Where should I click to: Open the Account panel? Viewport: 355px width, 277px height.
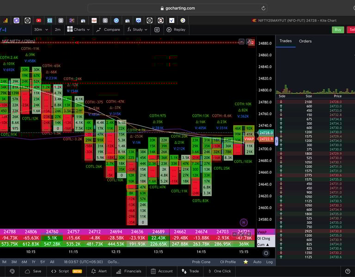162,271
